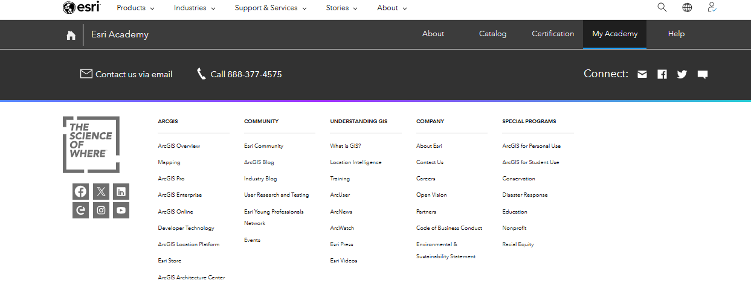Open ArcGIS Blog footer link
The image size is (751, 289).
pyautogui.click(x=259, y=162)
